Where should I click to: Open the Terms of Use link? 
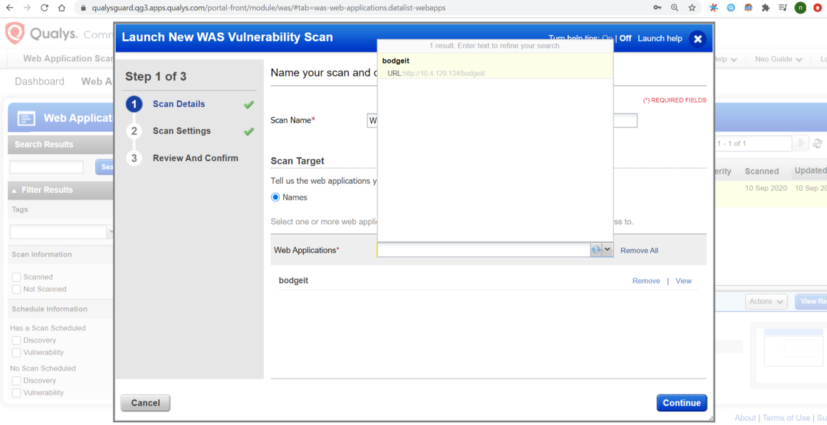[x=786, y=418]
